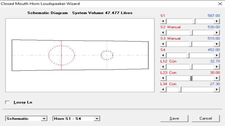Enable the Lossy Le checkbox
Screen dimensions: 225x126
point(7,102)
